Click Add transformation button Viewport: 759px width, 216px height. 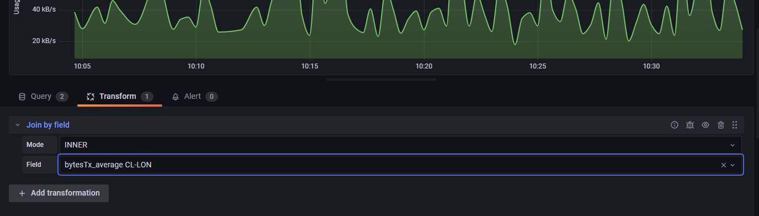59,193
